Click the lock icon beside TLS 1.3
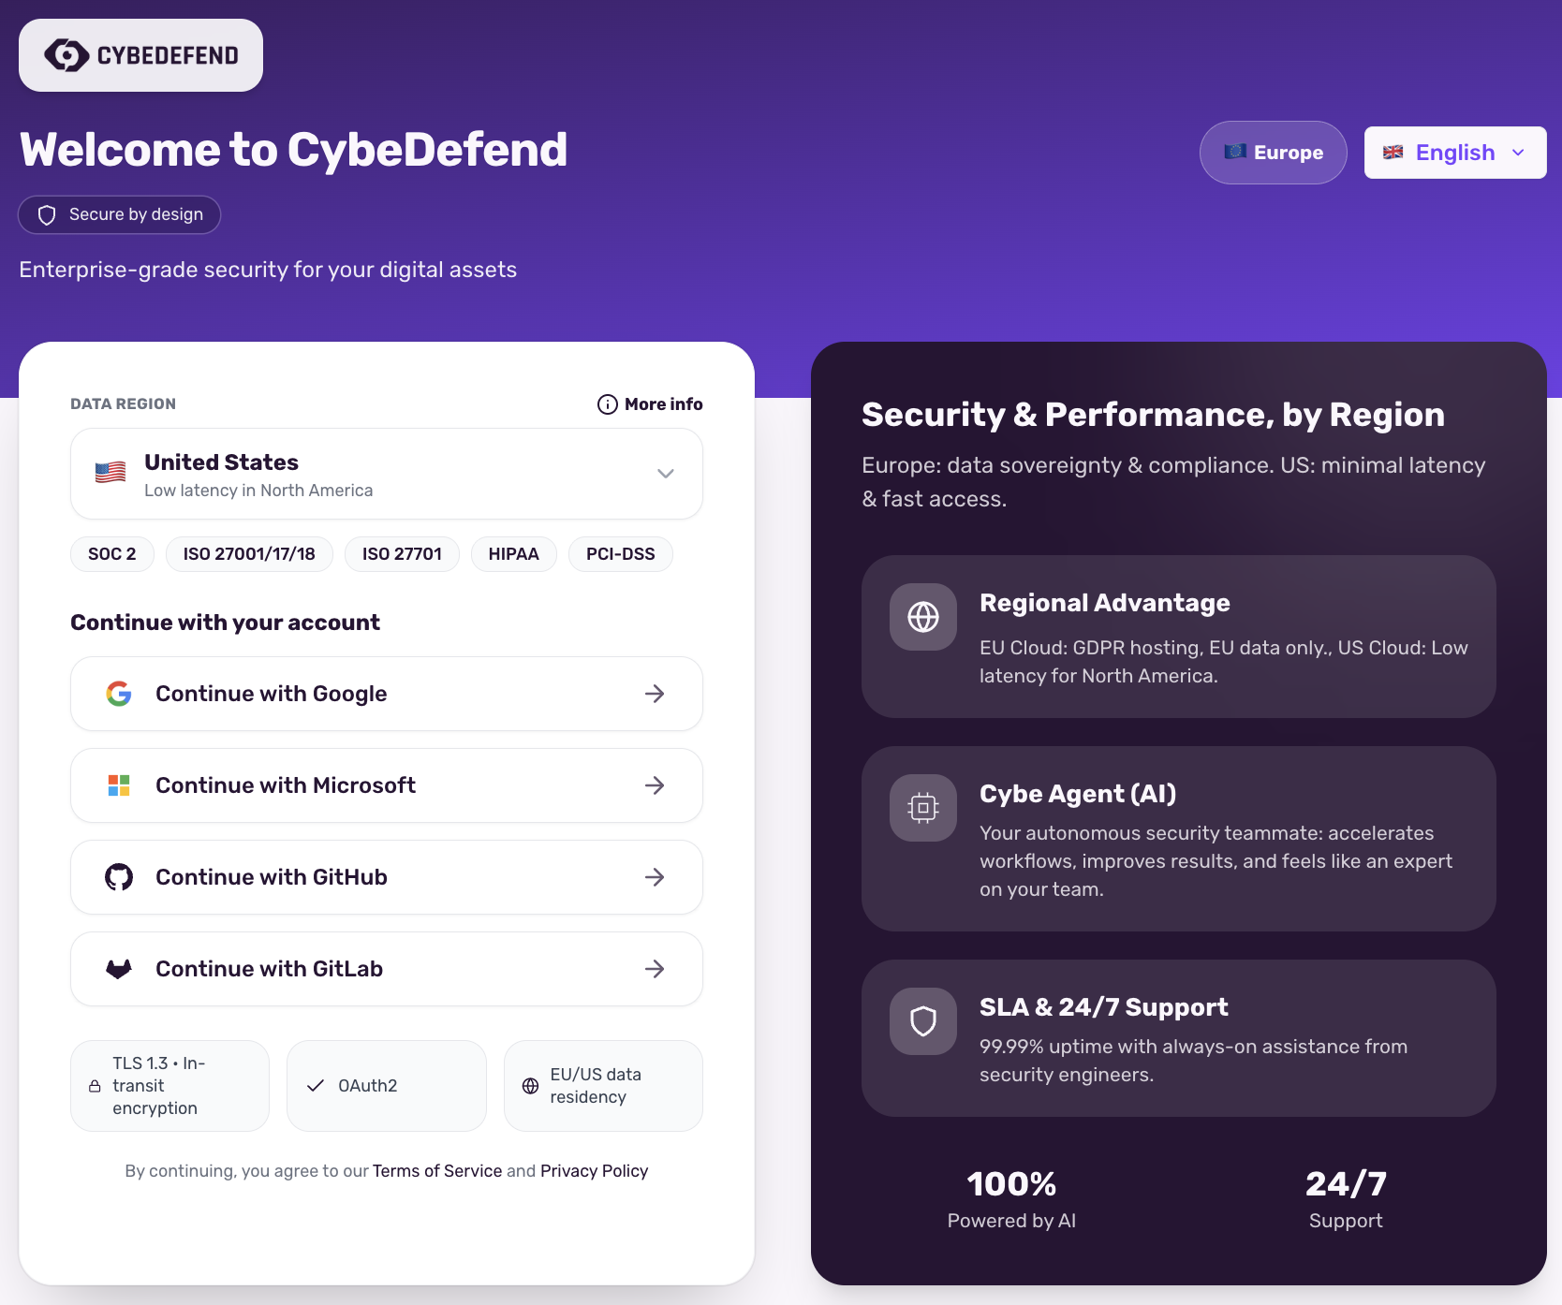 [x=95, y=1086]
